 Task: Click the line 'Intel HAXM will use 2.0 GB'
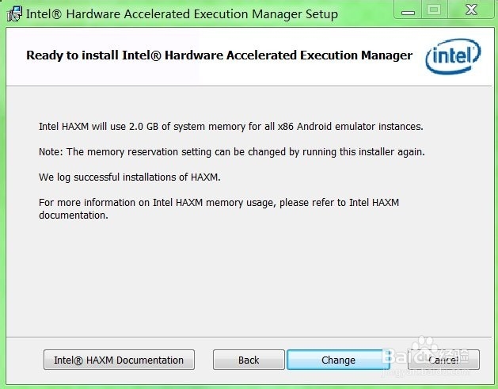231,127
